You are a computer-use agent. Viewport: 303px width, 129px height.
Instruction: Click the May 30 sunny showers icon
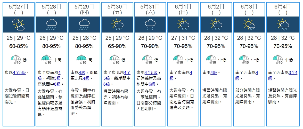click(117, 25)
